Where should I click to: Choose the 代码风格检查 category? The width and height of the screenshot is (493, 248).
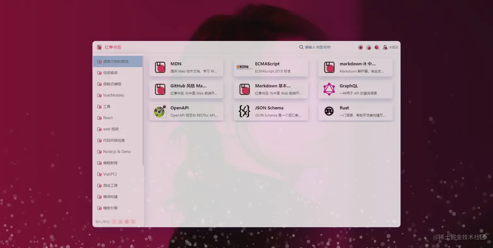[x=118, y=140]
